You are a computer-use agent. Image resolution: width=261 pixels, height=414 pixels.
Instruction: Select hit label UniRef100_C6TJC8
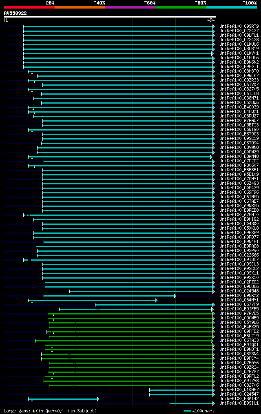click(239, 94)
